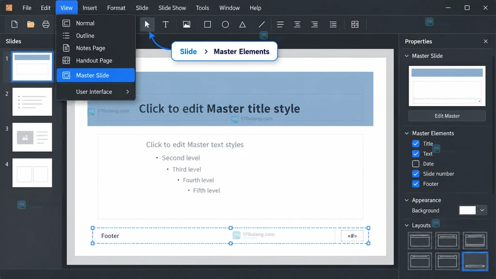The image size is (496, 279).
Task: Close the Properties panel
Action: click(x=485, y=42)
